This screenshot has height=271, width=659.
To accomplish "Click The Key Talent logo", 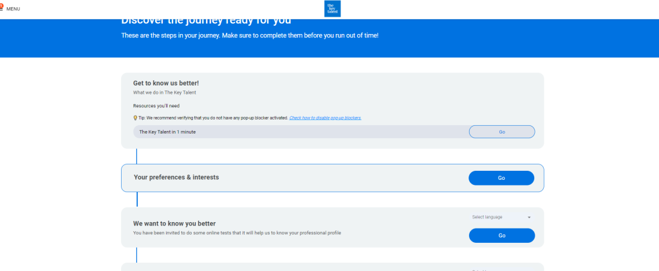I will click(333, 8).
